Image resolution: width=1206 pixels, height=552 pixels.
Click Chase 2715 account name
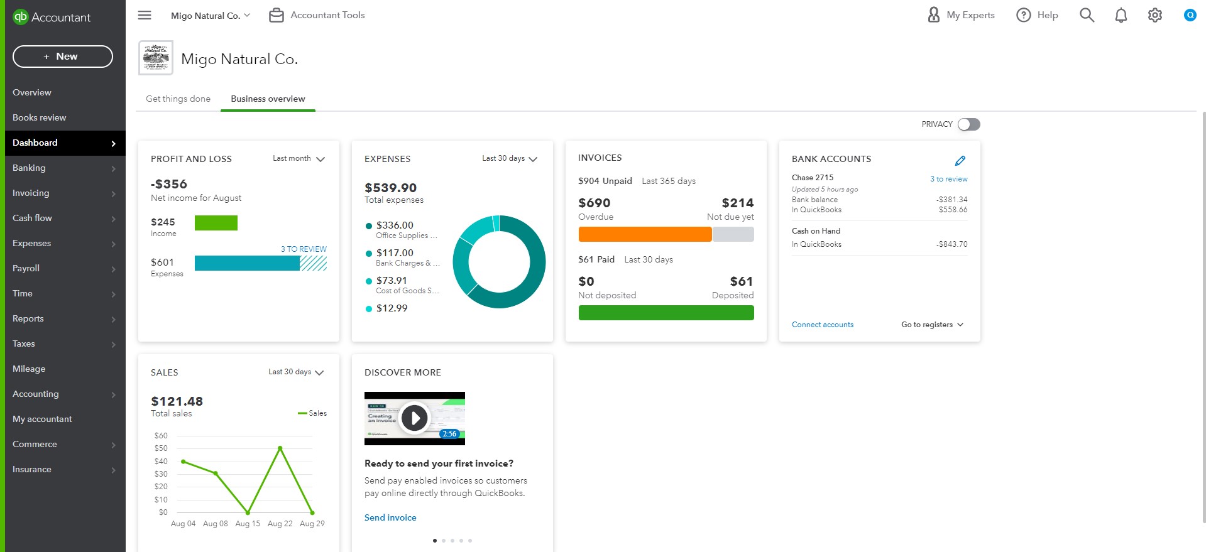click(x=813, y=178)
